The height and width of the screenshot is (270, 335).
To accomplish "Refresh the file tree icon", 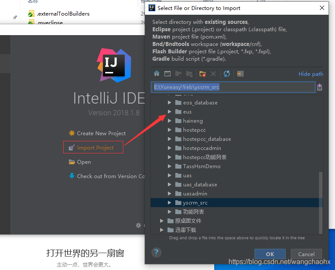I will pyautogui.click(x=227, y=74).
